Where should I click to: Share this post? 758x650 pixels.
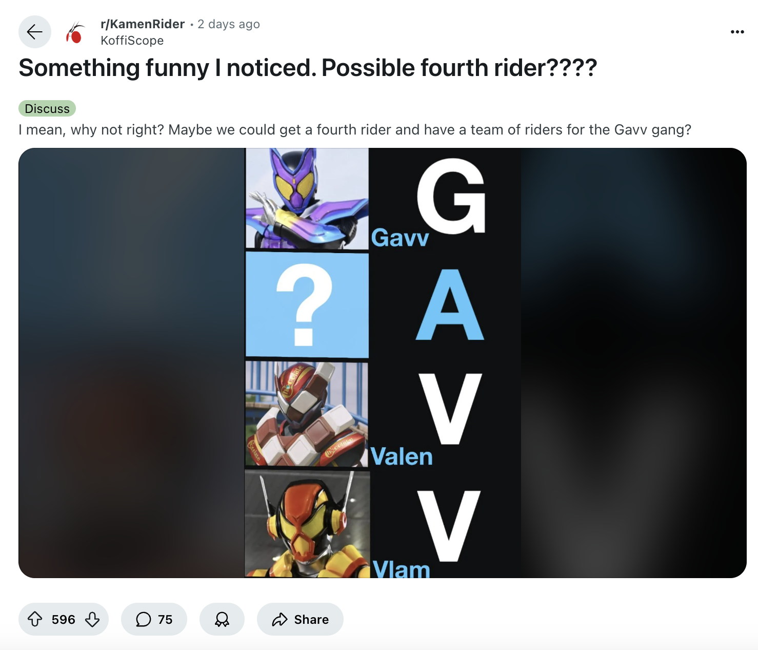(x=300, y=619)
